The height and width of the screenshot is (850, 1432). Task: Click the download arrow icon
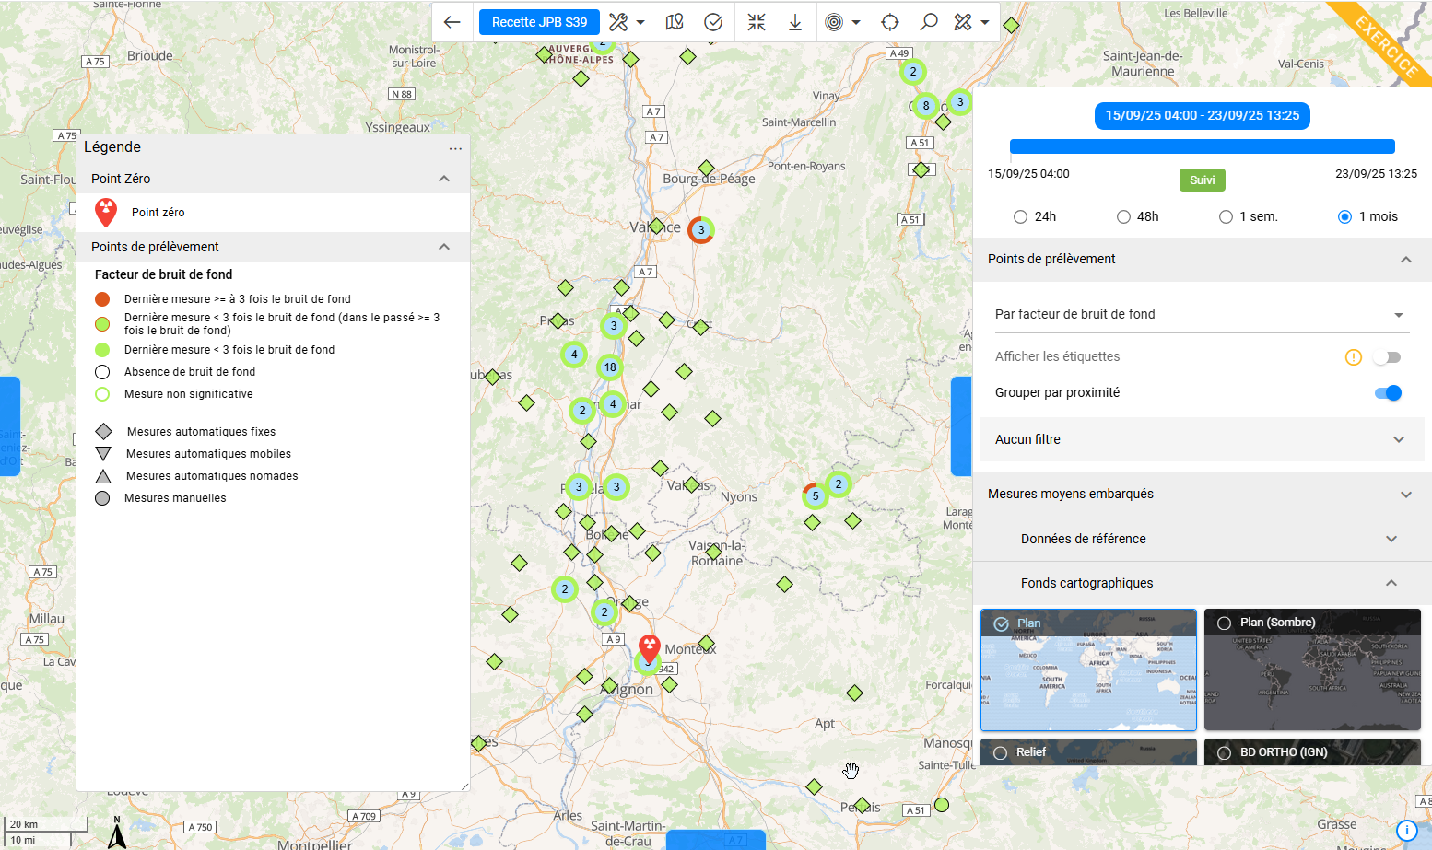point(795,22)
